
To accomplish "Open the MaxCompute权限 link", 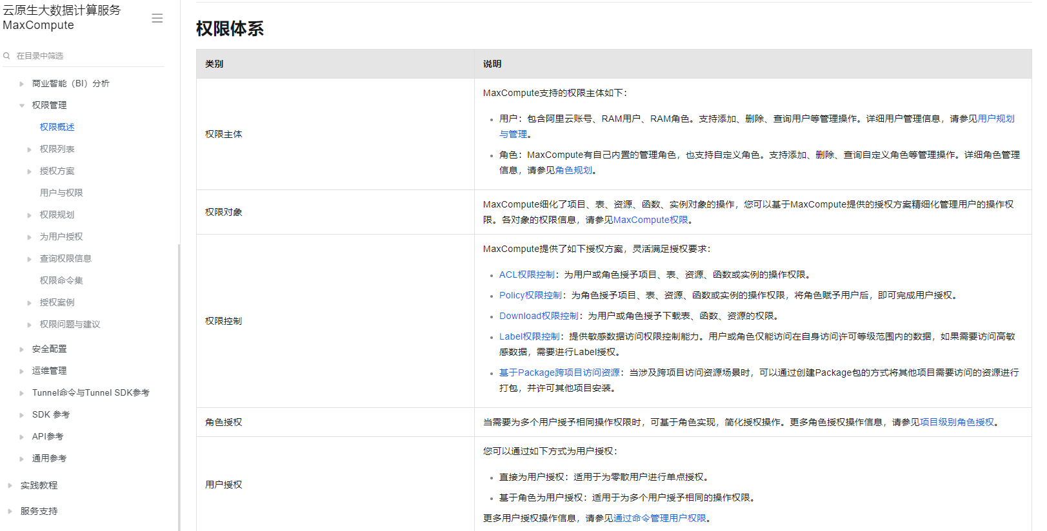I will point(650,220).
